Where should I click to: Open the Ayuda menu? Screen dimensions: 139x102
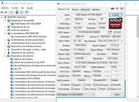[x=30, y=8]
